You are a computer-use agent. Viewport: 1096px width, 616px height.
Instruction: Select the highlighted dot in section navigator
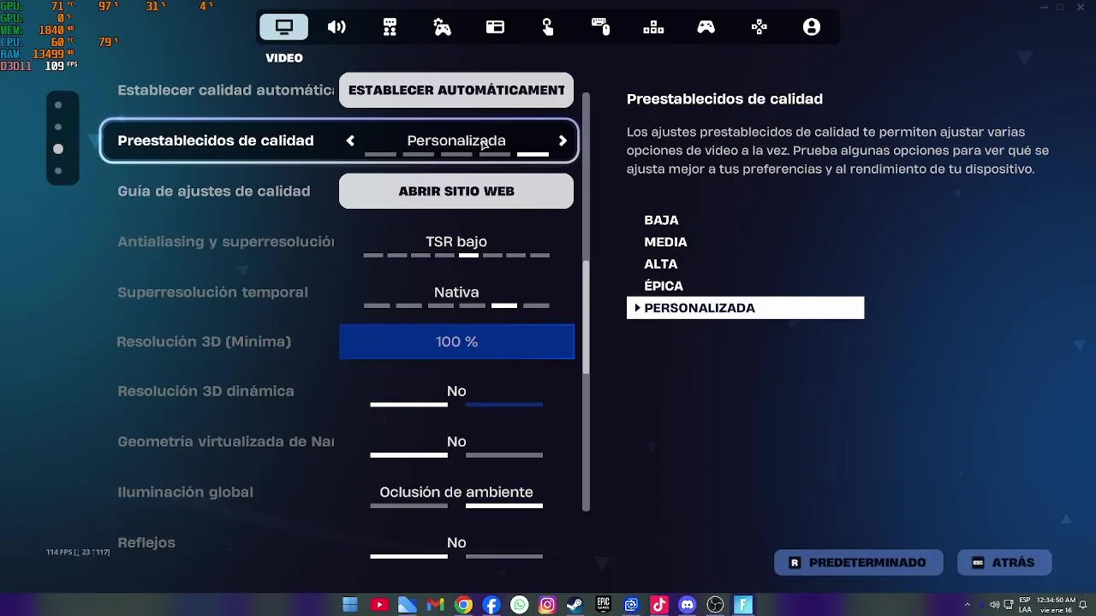point(58,149)
